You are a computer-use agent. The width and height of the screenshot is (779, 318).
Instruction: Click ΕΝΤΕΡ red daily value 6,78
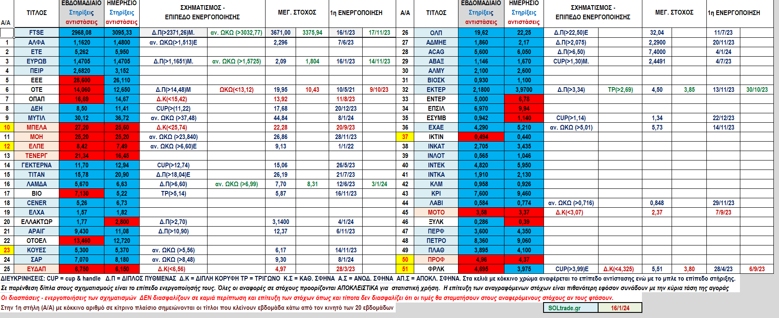524,99
